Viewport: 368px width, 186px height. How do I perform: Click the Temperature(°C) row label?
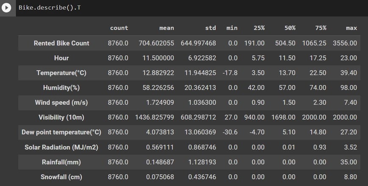tap(61, 73)
